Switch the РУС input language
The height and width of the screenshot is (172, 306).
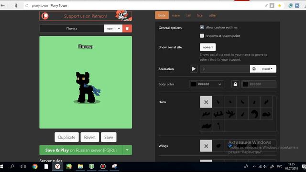coord(279,167)
